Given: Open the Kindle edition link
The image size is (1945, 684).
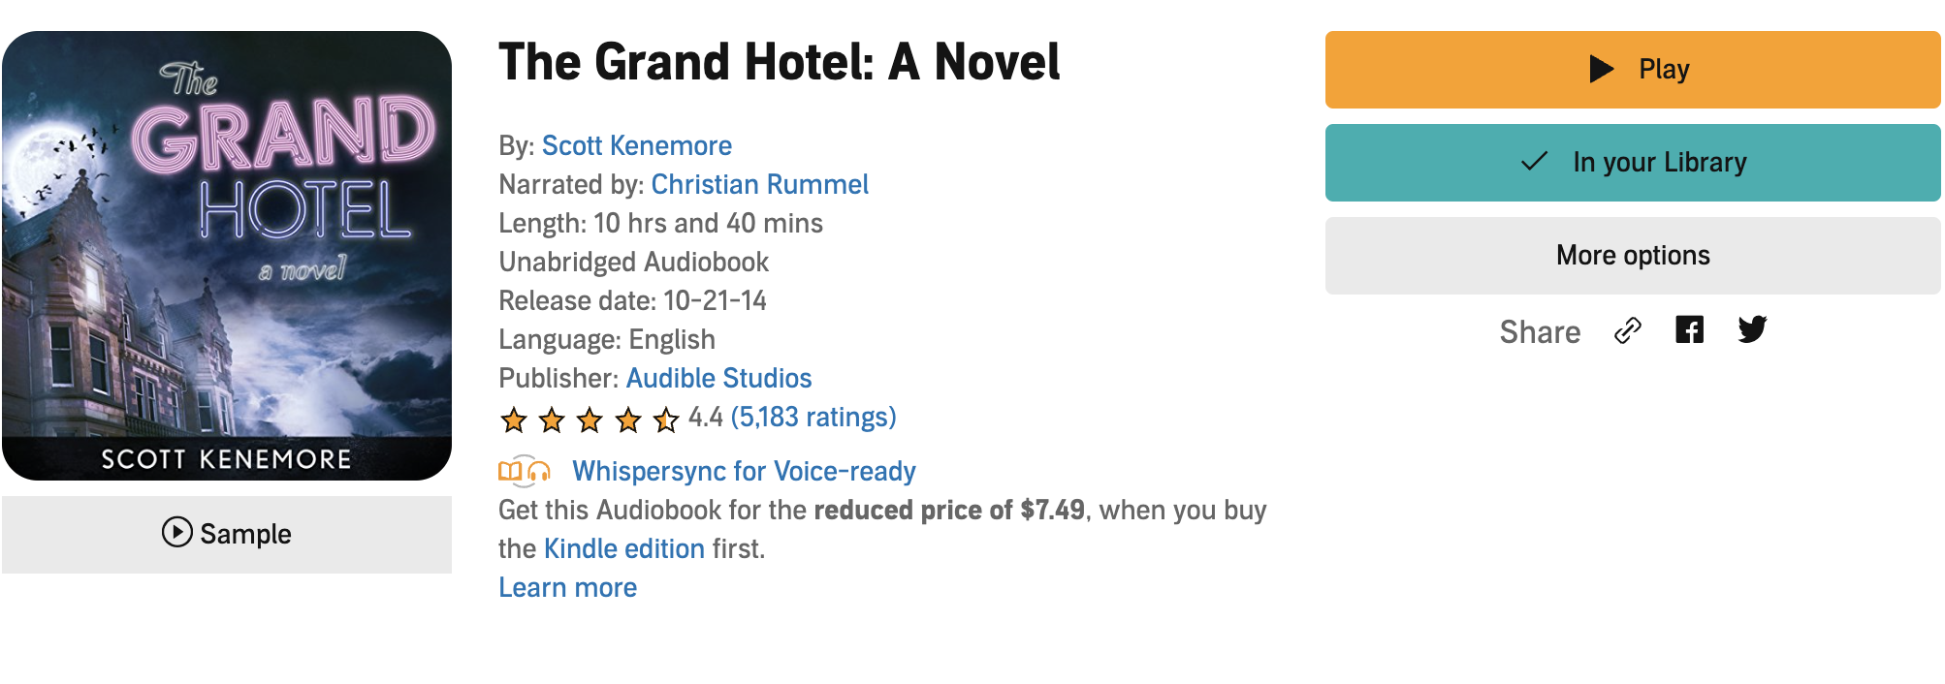Looking at the screenshot, I should (623, 548).
